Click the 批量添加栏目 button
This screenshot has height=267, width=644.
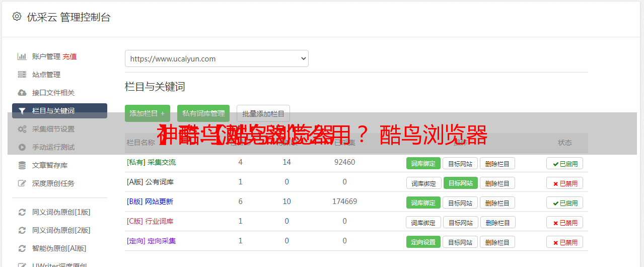tap(263, 113)
